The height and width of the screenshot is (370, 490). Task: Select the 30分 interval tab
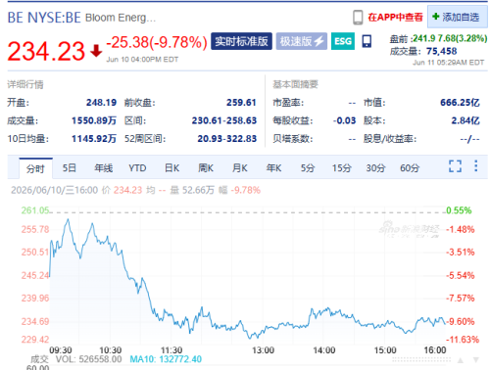[375, 168]
